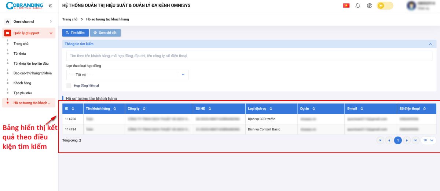Viewport: 440px width, 191px height.
Task: Click the Vietnam flag language icon
Action: pyautogui.click(x=346, y=5)
